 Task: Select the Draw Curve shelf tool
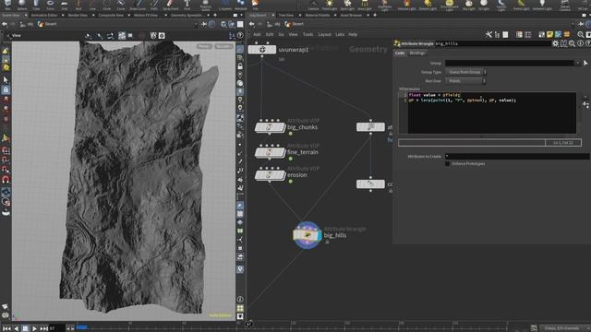click(138, 5)
